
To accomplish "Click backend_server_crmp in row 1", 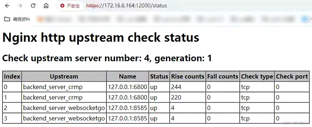I will click(53, 97).
